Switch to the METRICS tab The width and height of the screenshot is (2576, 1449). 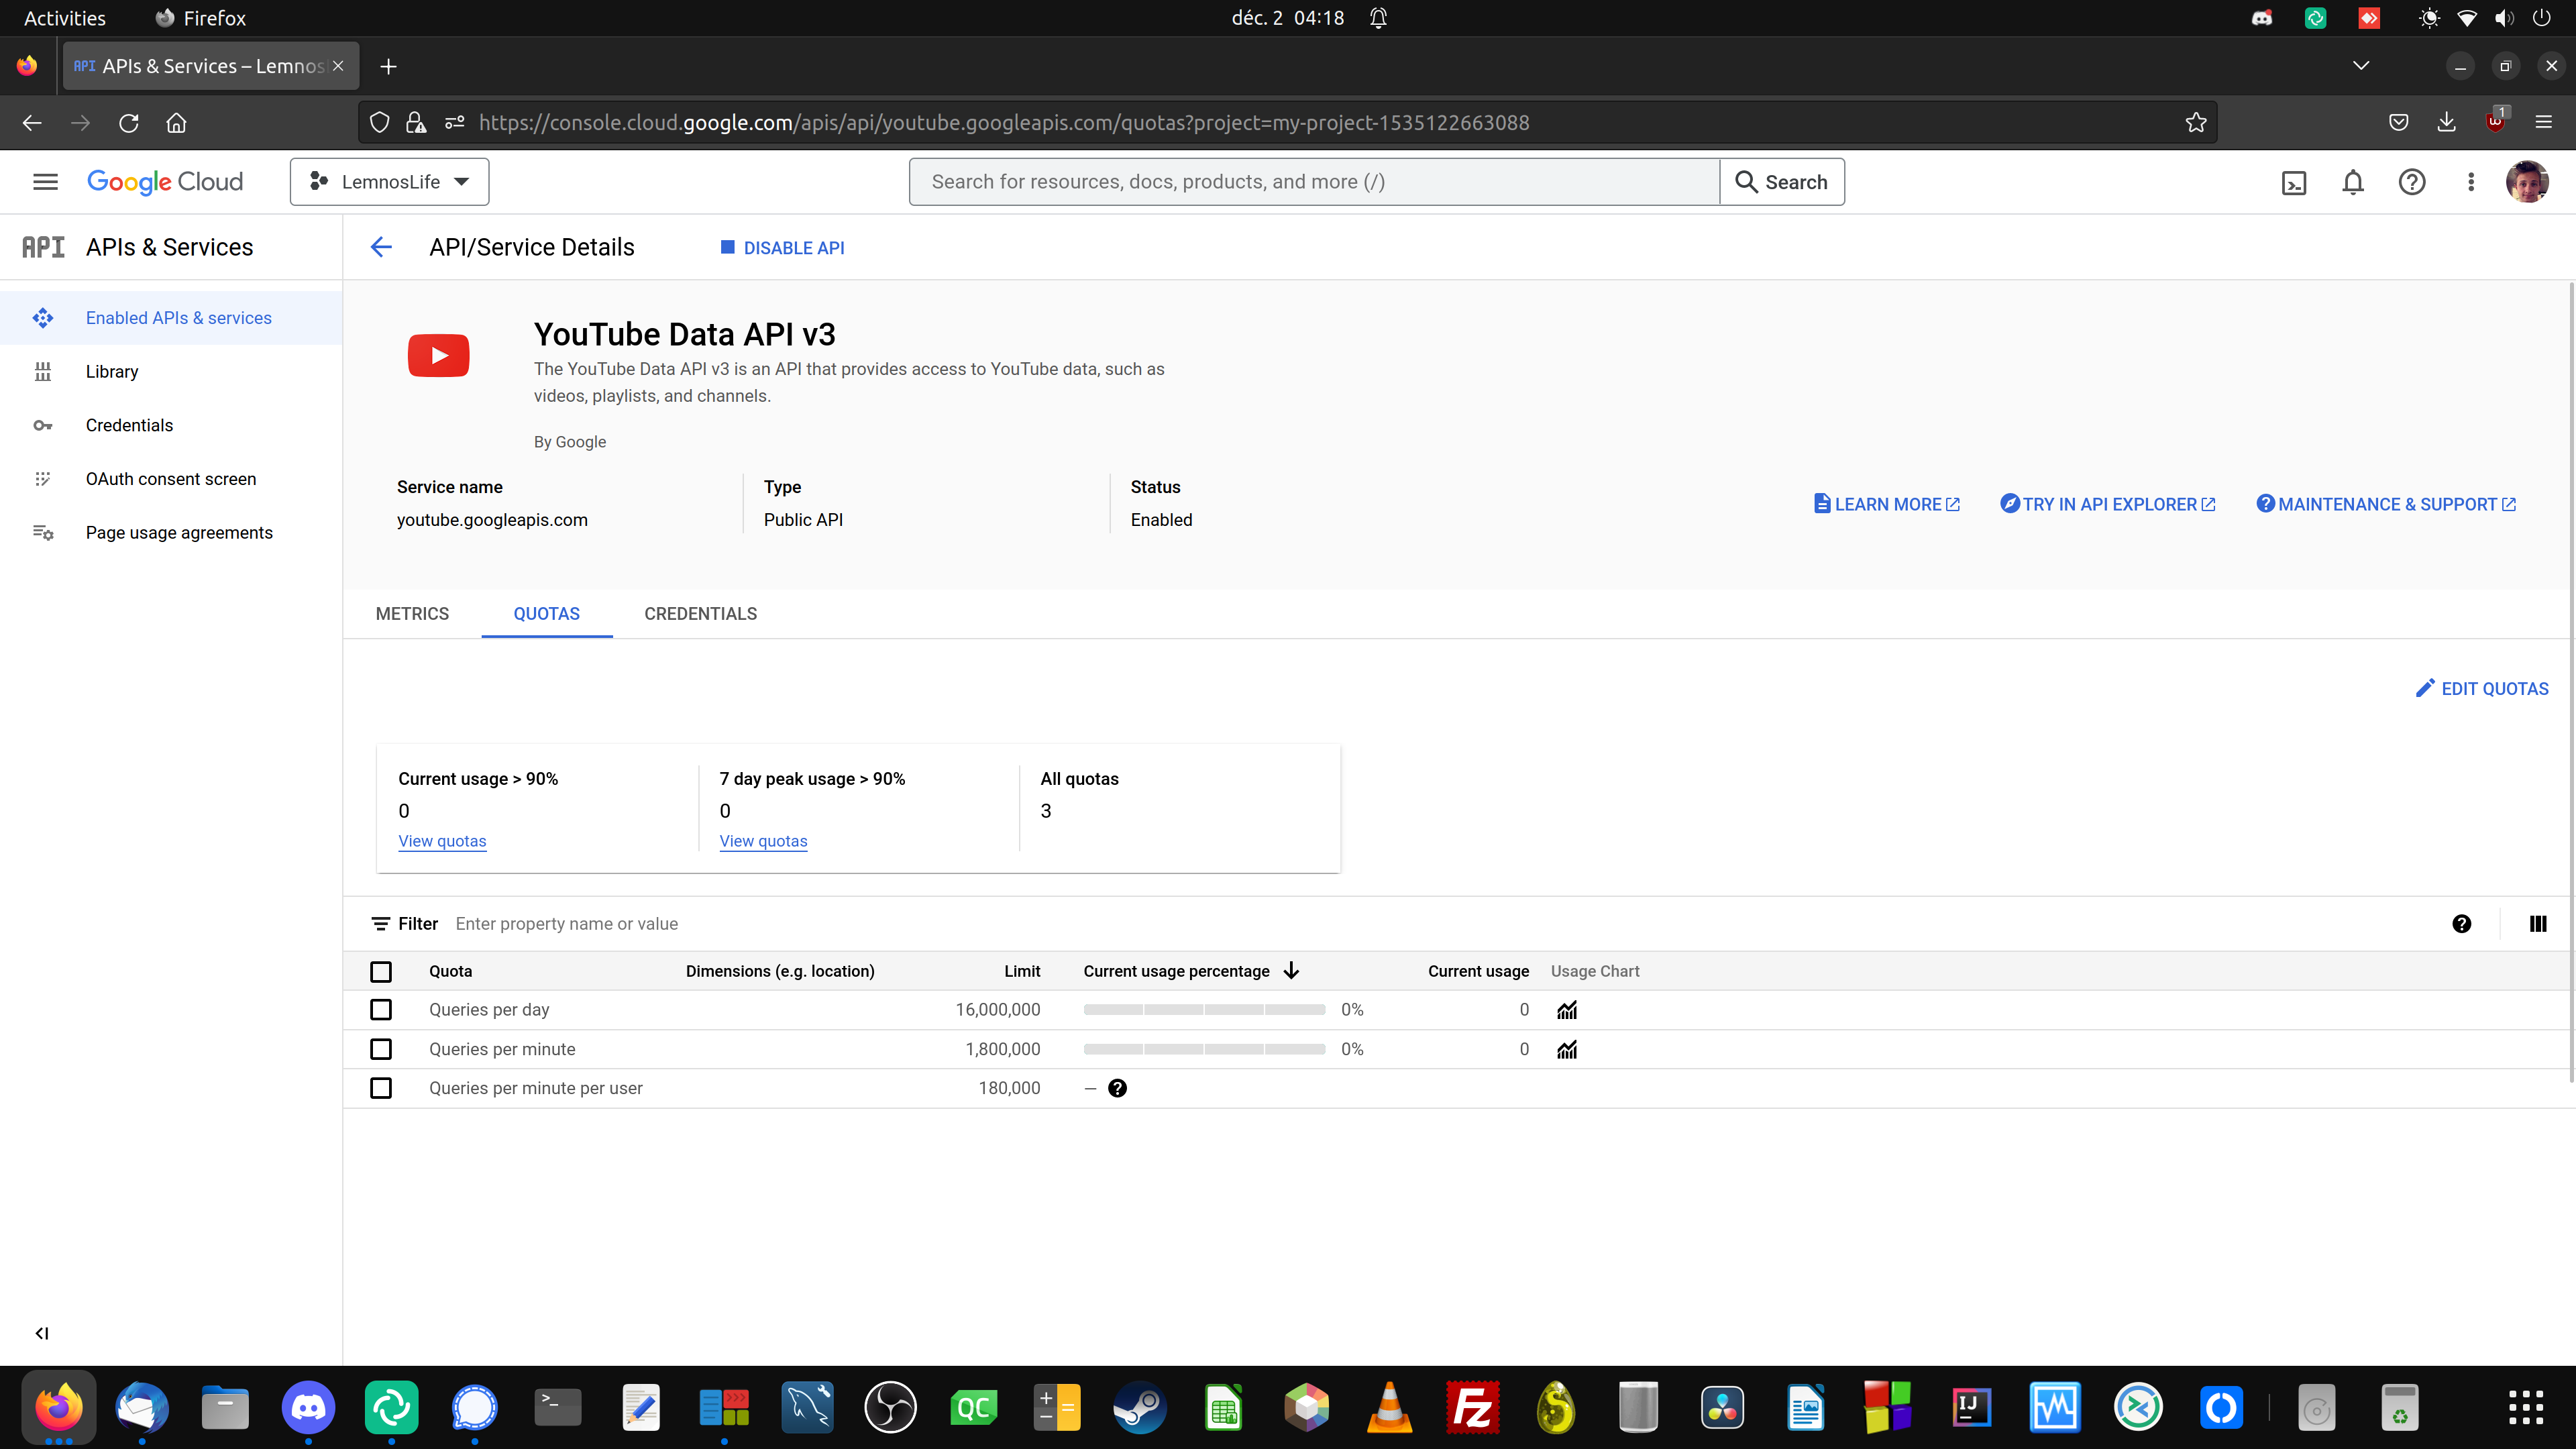(x=412, y=614)
